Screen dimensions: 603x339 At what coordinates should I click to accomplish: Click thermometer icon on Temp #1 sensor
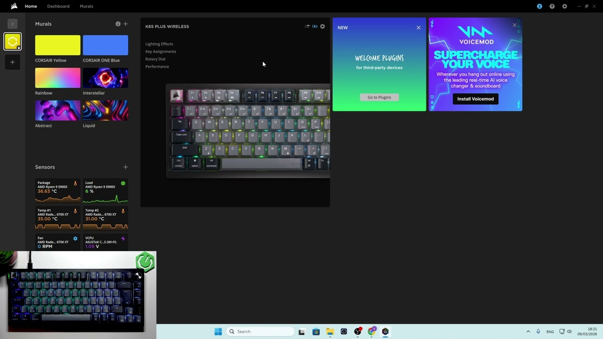tap(75, 211)
